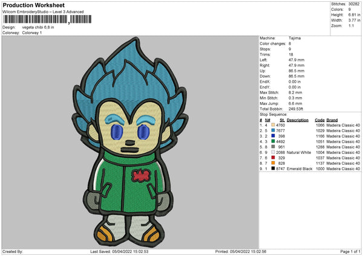363x256 pixels.
Task: Click thread code 1066 in the list
Action: pyautogui.click(x=320, y=125)
